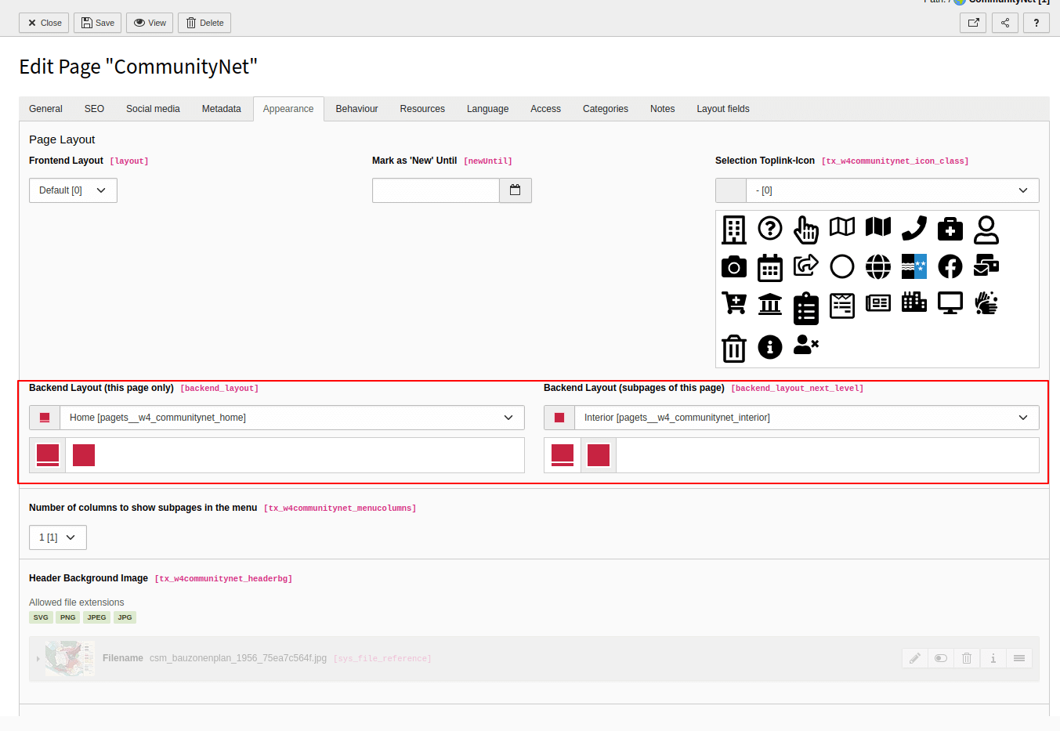
Task: Open the date picker calendar button
Action: (x=516, y=190)
